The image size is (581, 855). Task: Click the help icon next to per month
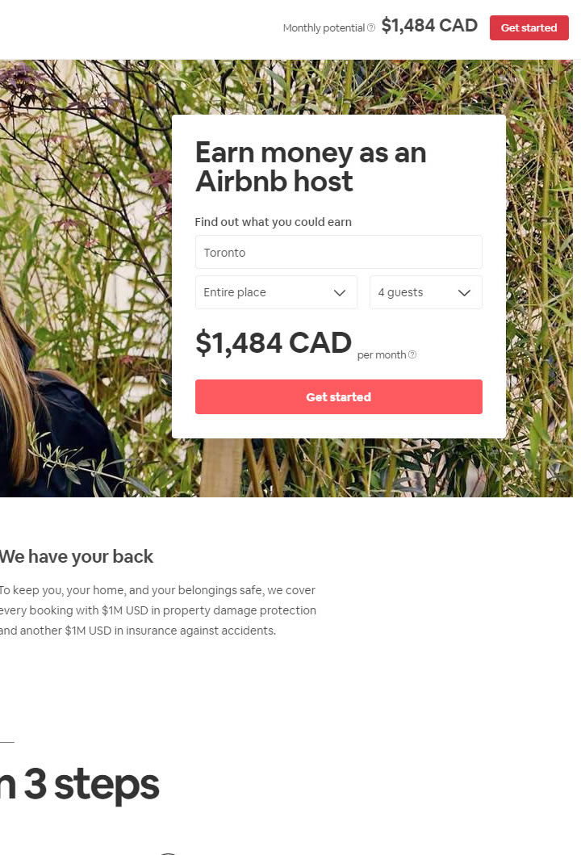[x=412, y=355]
